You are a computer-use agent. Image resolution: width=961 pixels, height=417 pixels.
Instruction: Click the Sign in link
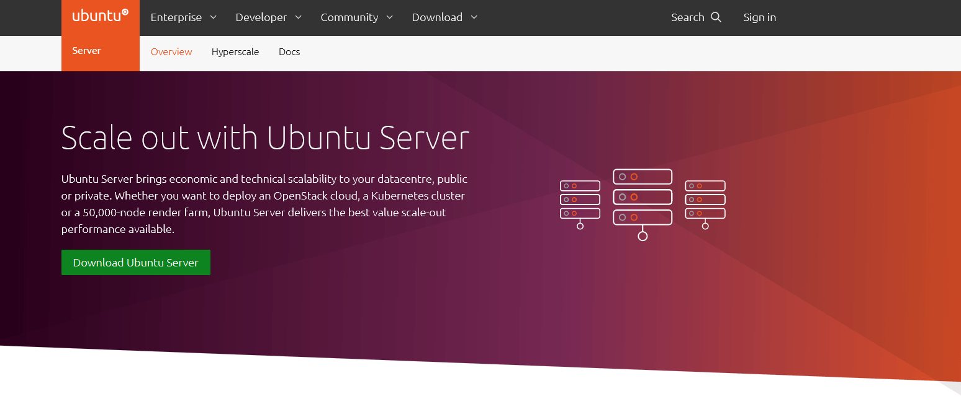pyautogui.click(x=760, y=17)
